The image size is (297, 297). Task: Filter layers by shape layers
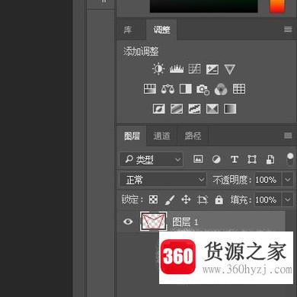[x=252, y=159]
